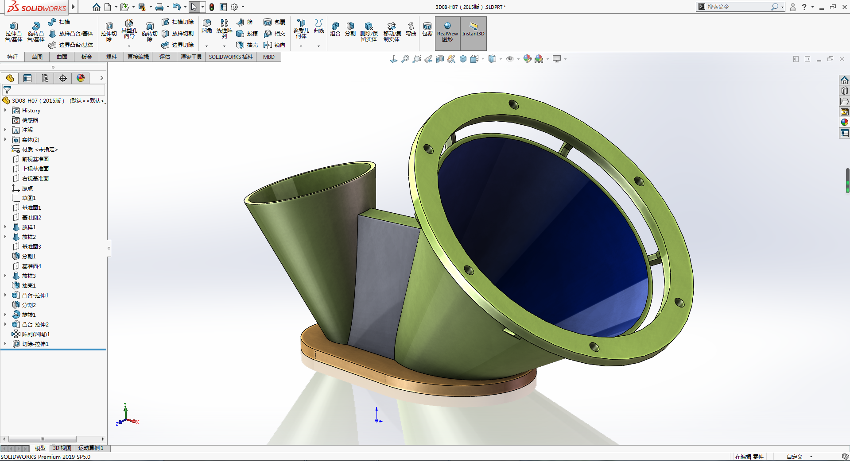Open the DimXpertManager panel tab

coord(63,78)
